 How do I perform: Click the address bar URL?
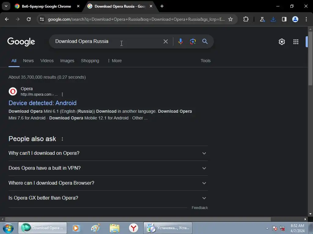click(136, 19)
